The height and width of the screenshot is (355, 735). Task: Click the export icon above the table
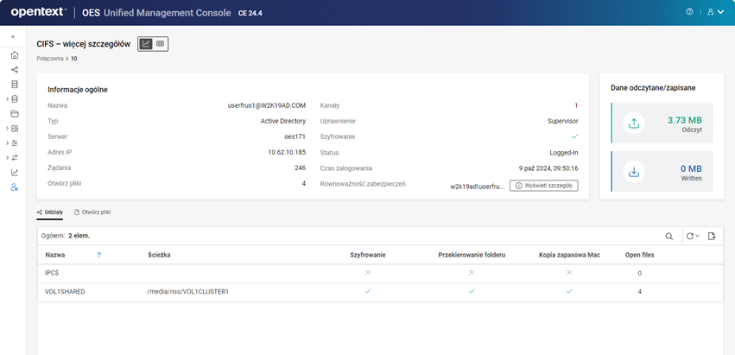point(712,236)
